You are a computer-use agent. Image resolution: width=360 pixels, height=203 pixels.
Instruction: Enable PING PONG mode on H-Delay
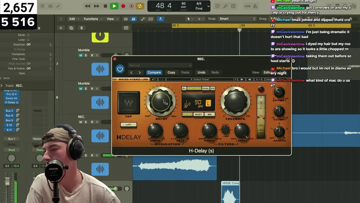coord(194,89)
